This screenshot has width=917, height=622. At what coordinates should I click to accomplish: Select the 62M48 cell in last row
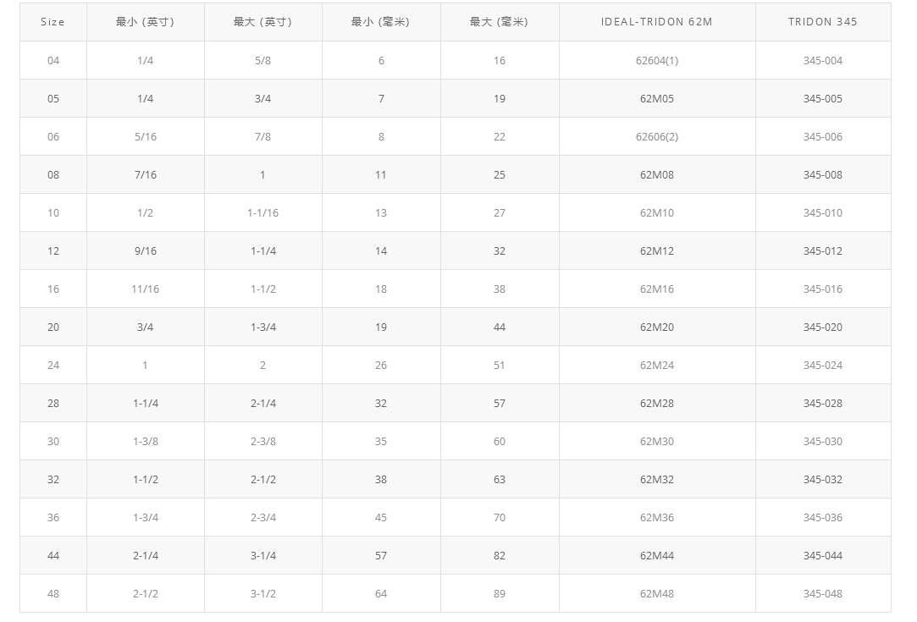pos(657,594)
